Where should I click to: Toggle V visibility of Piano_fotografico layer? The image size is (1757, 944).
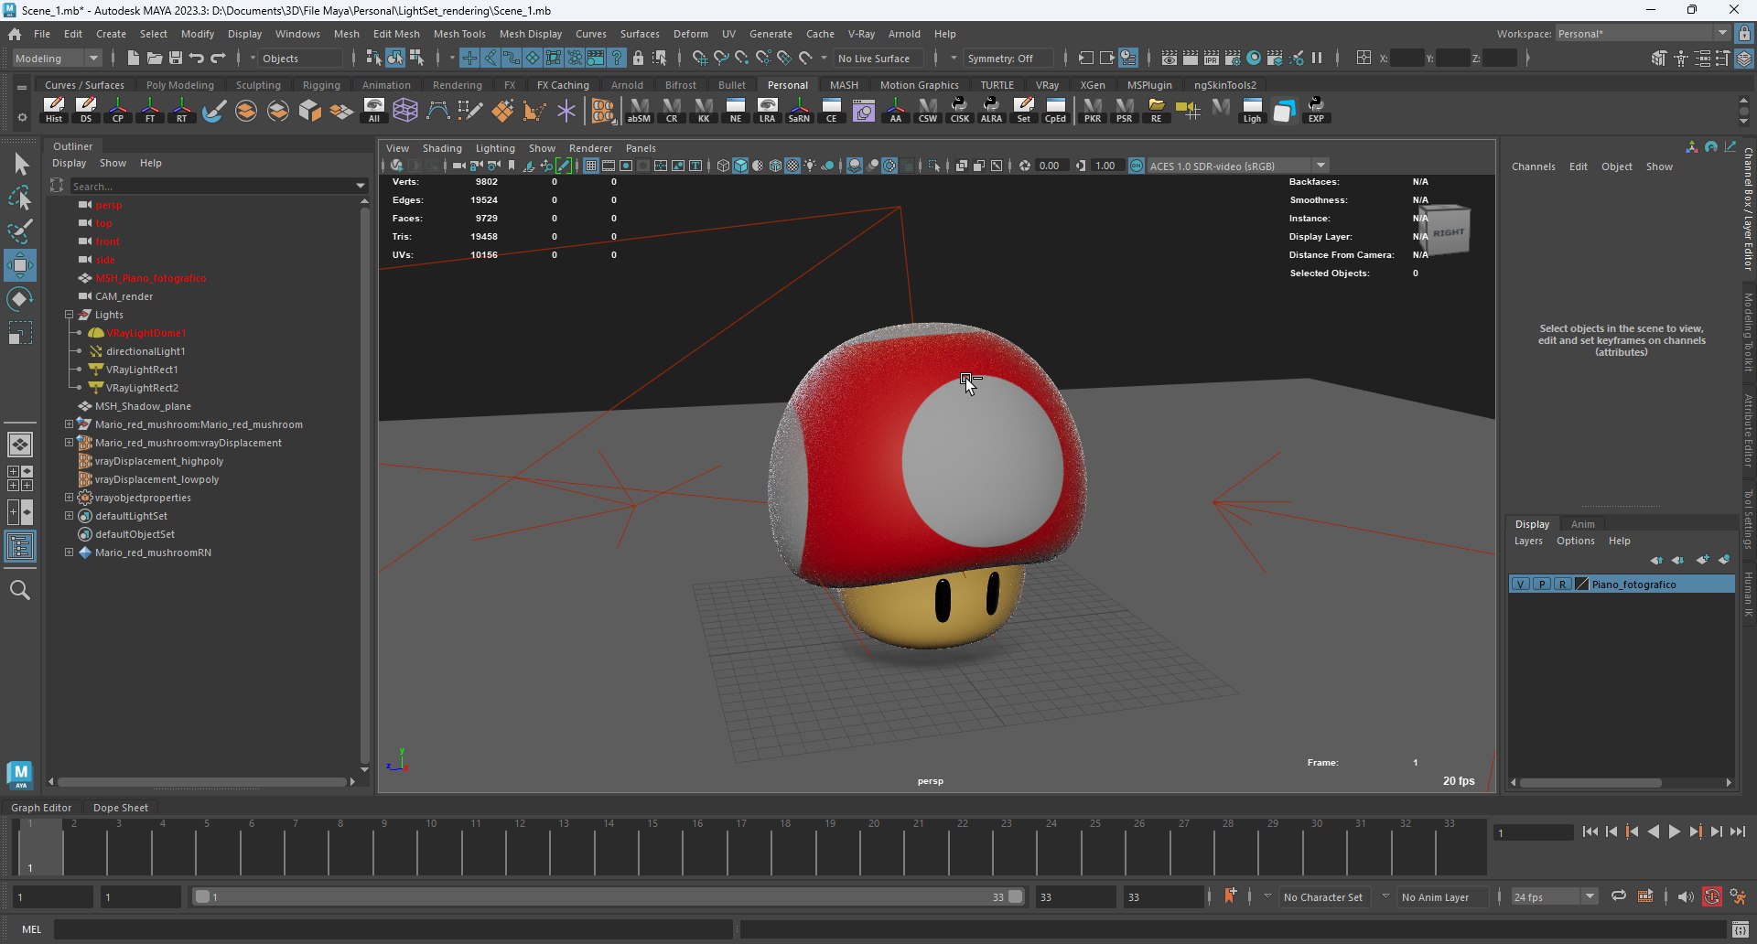(1520, 584)
